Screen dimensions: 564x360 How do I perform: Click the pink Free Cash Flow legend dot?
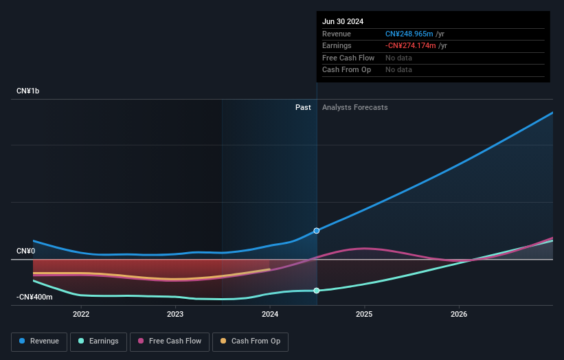coord(141,341)
